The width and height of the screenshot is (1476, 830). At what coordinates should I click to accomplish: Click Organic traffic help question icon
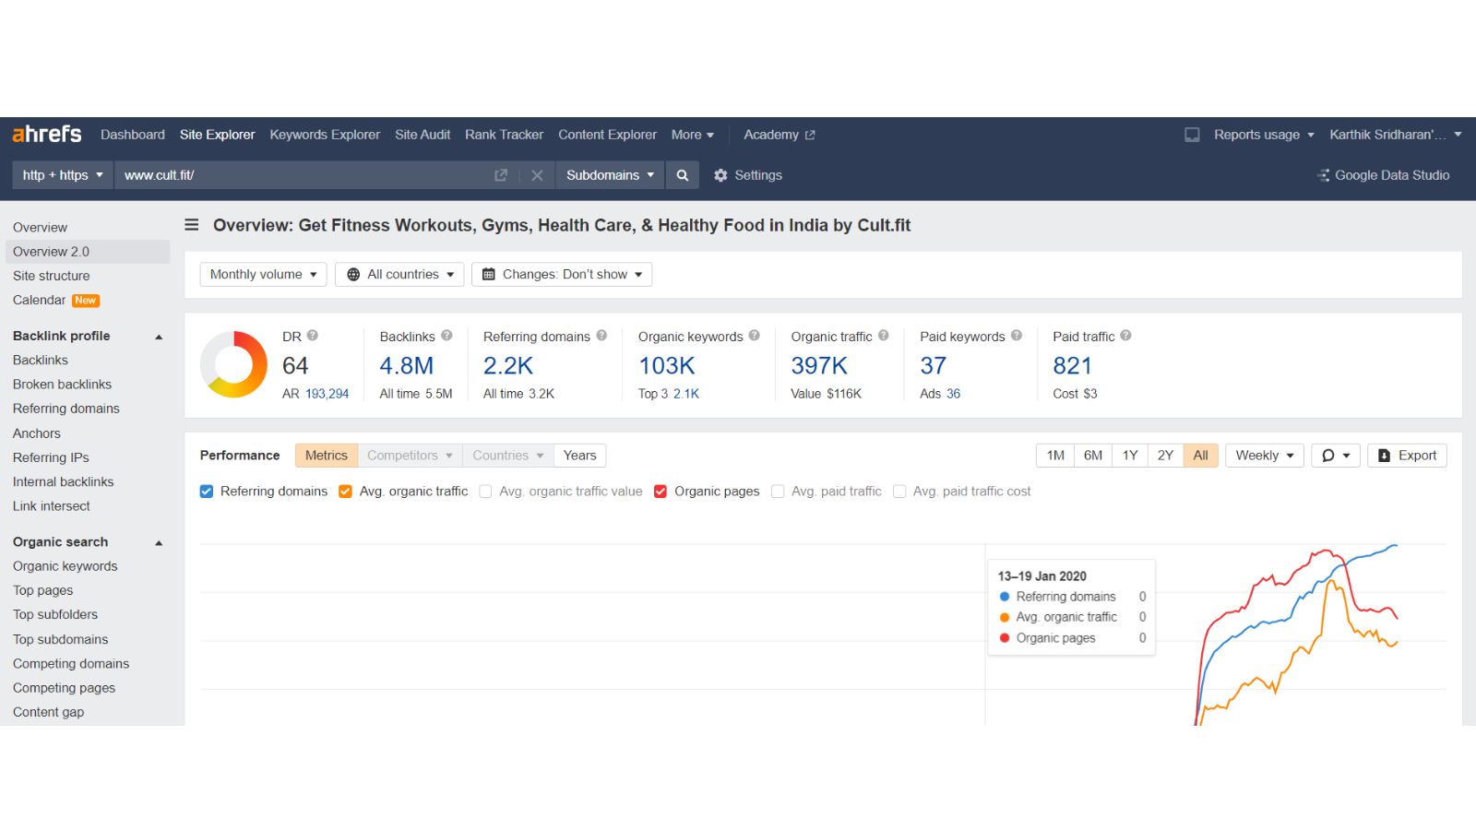pyautogui.click(x=883, y=336)
